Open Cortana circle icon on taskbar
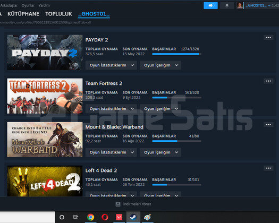Image resolution: width=279 pixels, height=223 pixels. coord(62,217)
